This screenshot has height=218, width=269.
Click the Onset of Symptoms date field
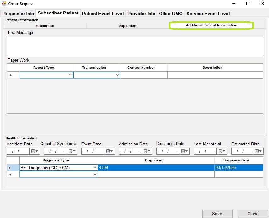(x=55, y=151)
